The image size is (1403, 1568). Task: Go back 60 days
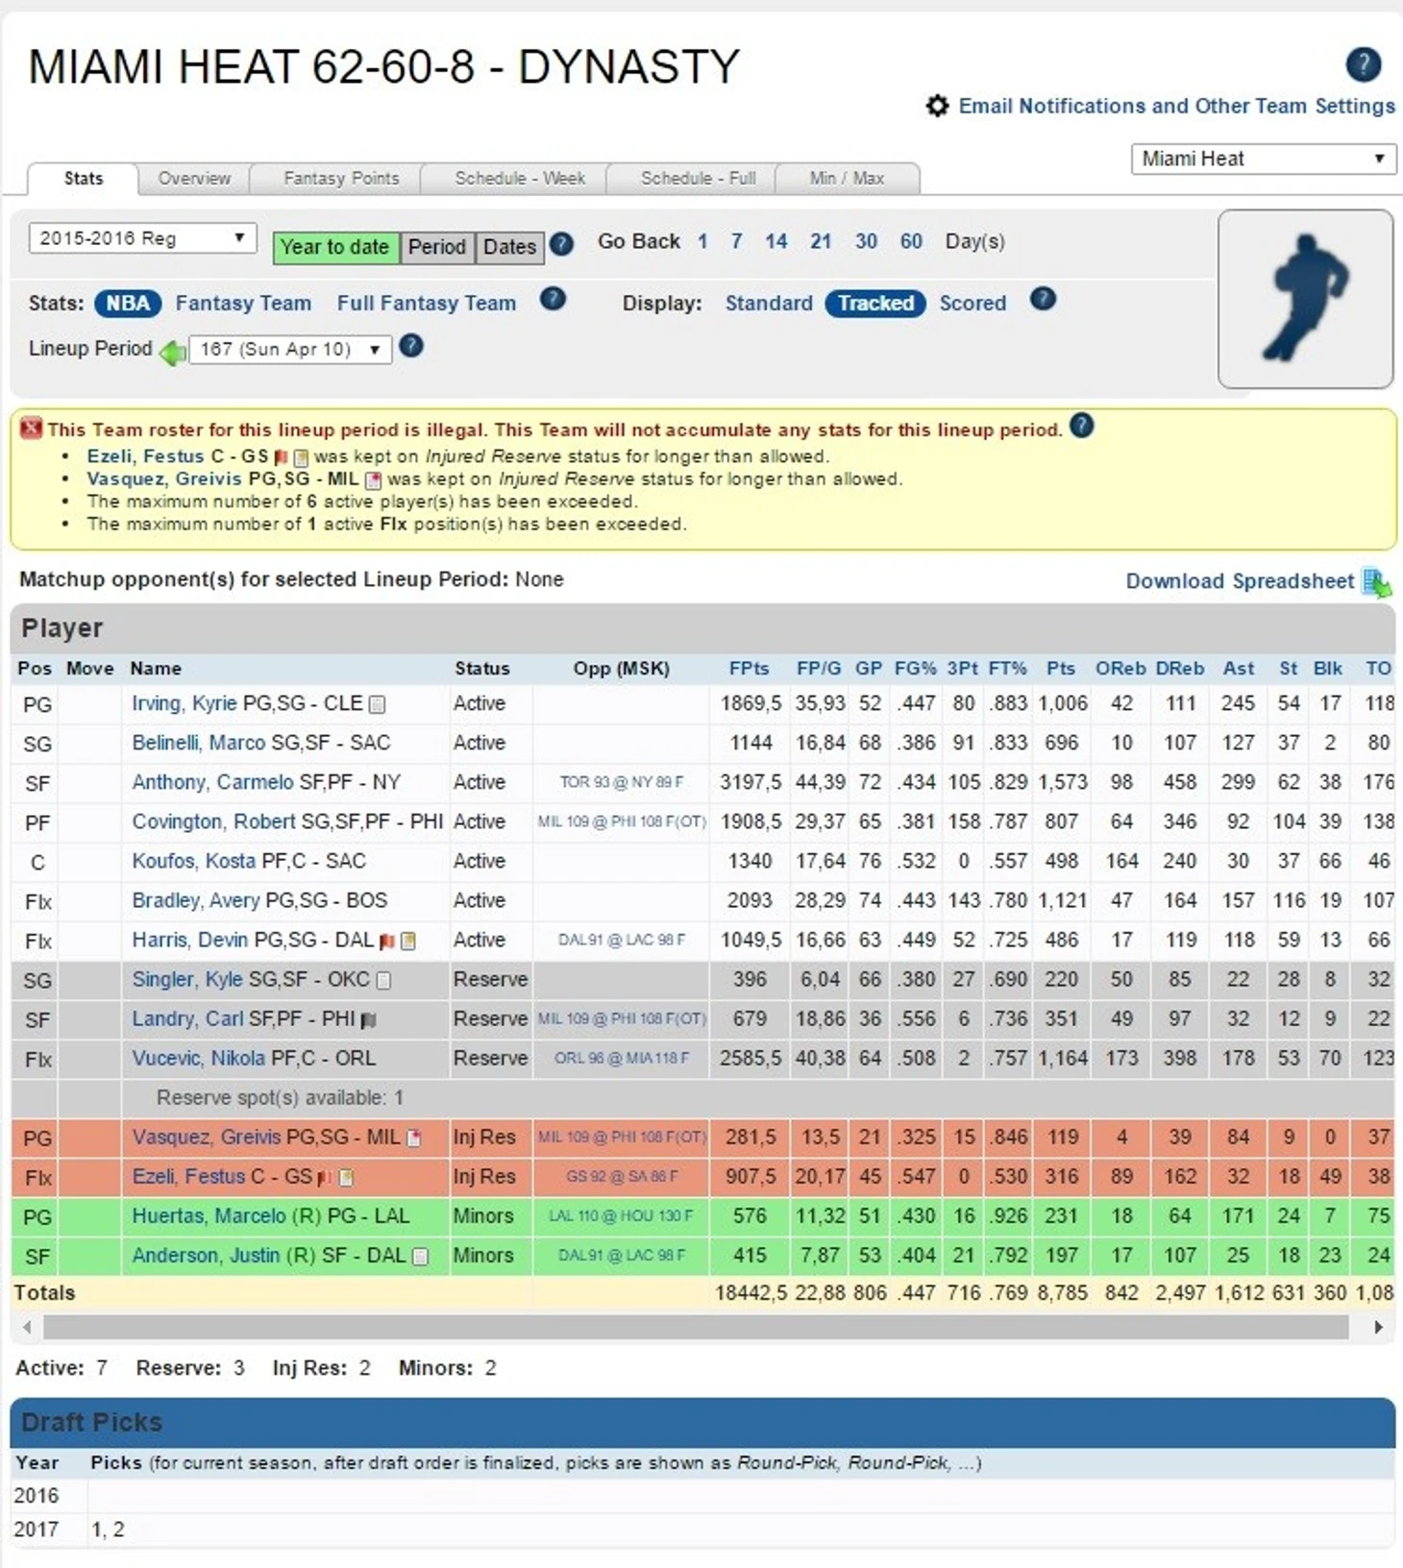(911, 241)
